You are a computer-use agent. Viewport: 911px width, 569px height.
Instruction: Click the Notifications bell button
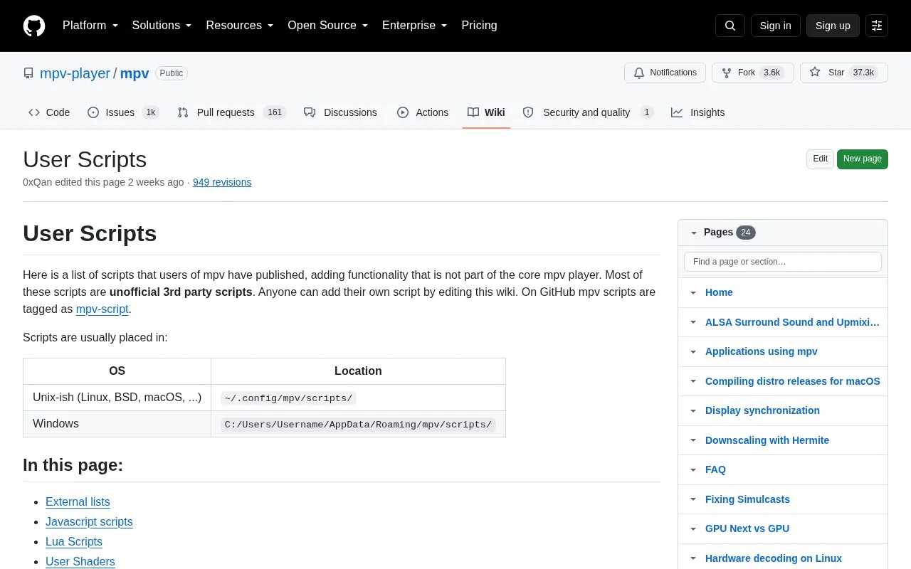tap(665, 73)
